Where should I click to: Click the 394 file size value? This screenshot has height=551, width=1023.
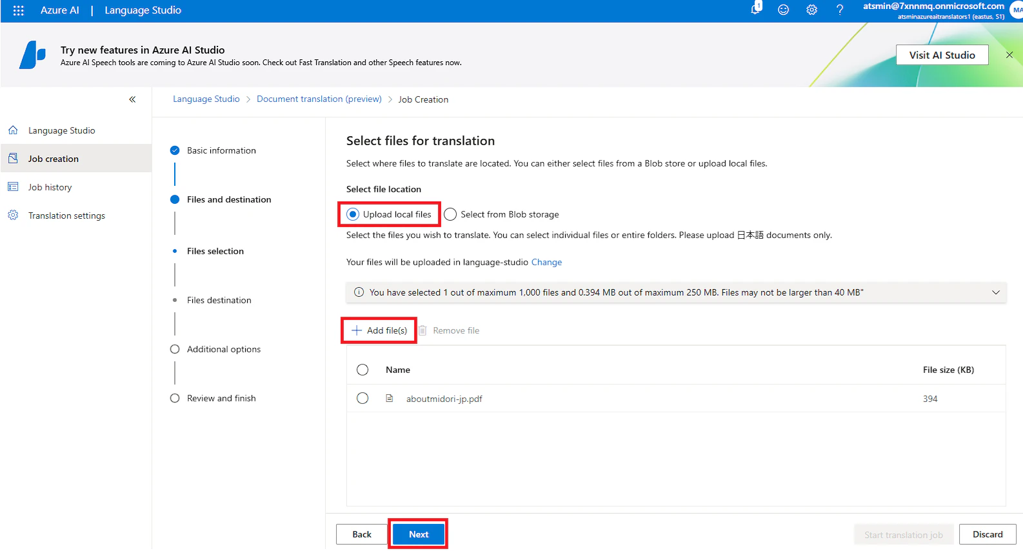[x=930, y=399]
